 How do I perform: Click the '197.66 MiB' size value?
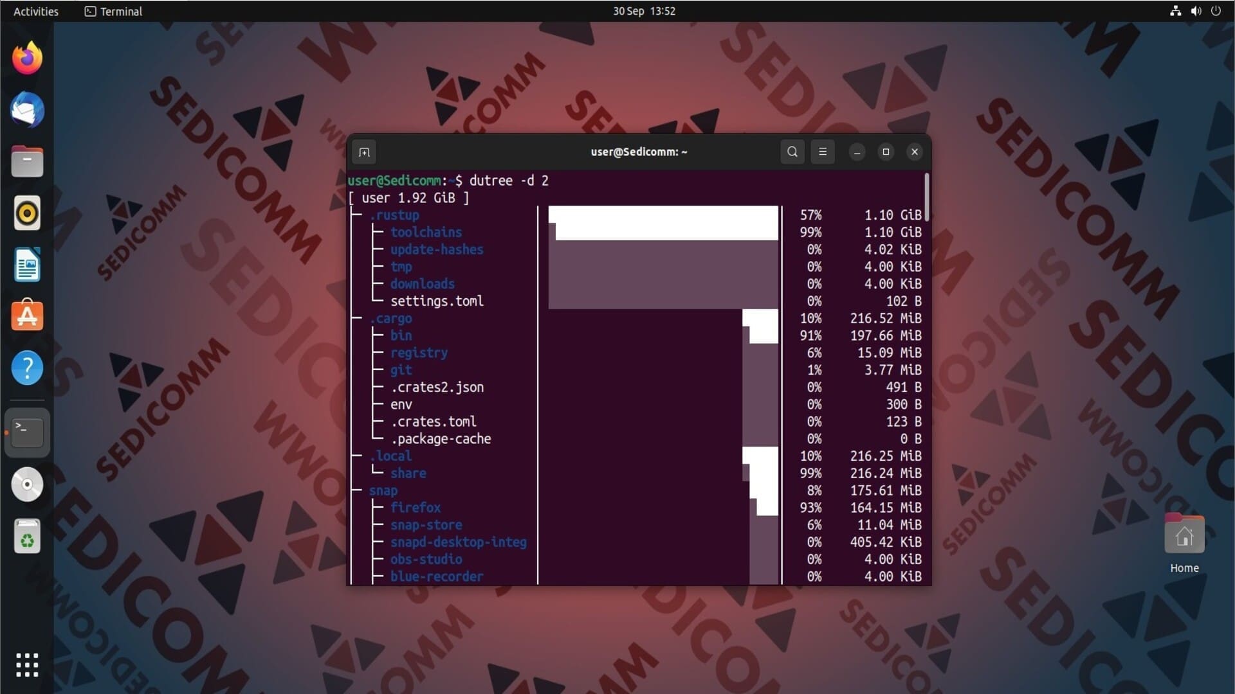tap(886, 335)
